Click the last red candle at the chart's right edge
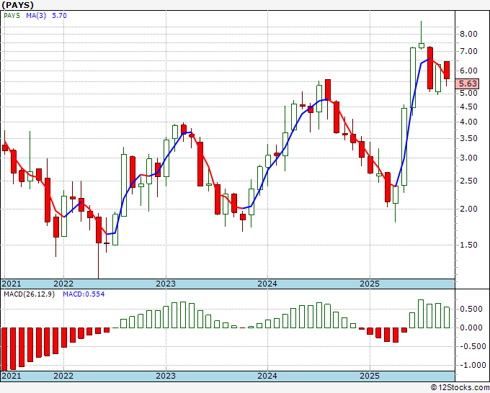 pos(447,71)
